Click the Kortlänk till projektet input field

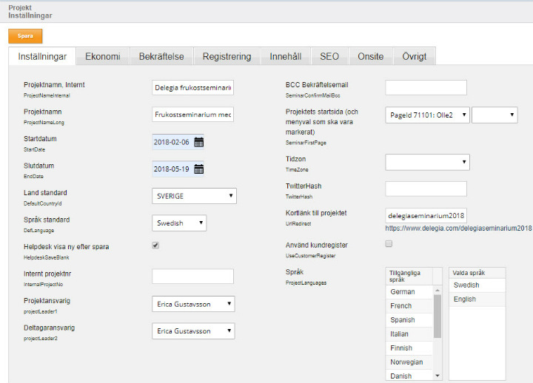point(426,216)
